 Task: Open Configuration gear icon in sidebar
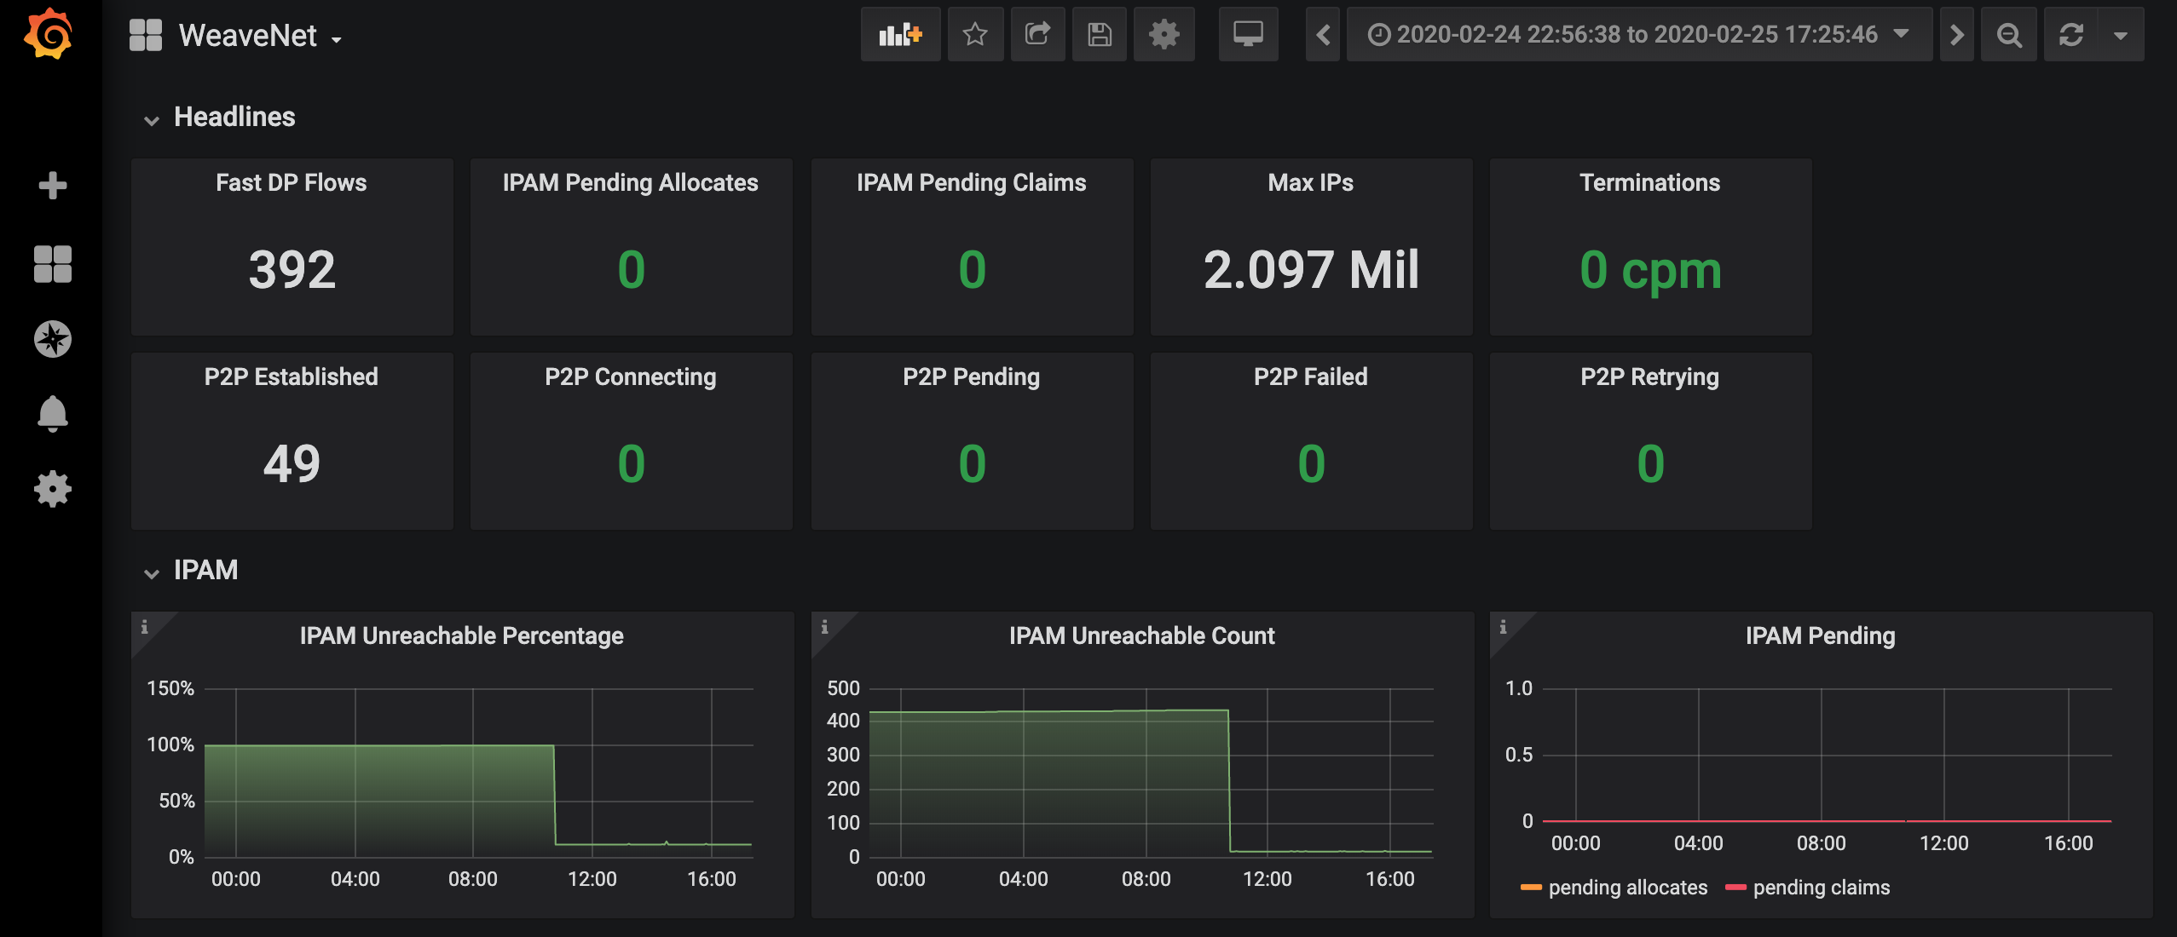(53, 489)
